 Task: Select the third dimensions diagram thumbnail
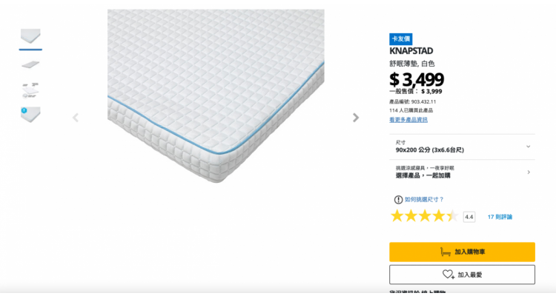(x=30, y=90)
